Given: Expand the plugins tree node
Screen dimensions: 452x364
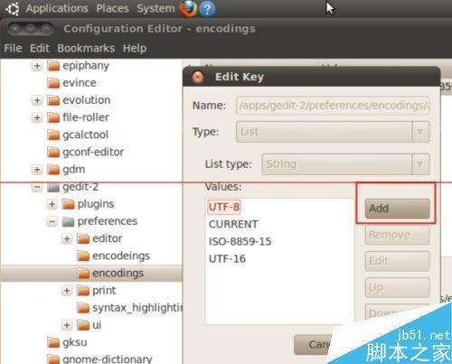Looking at the screenshot, I should click(x=52, y=204).
